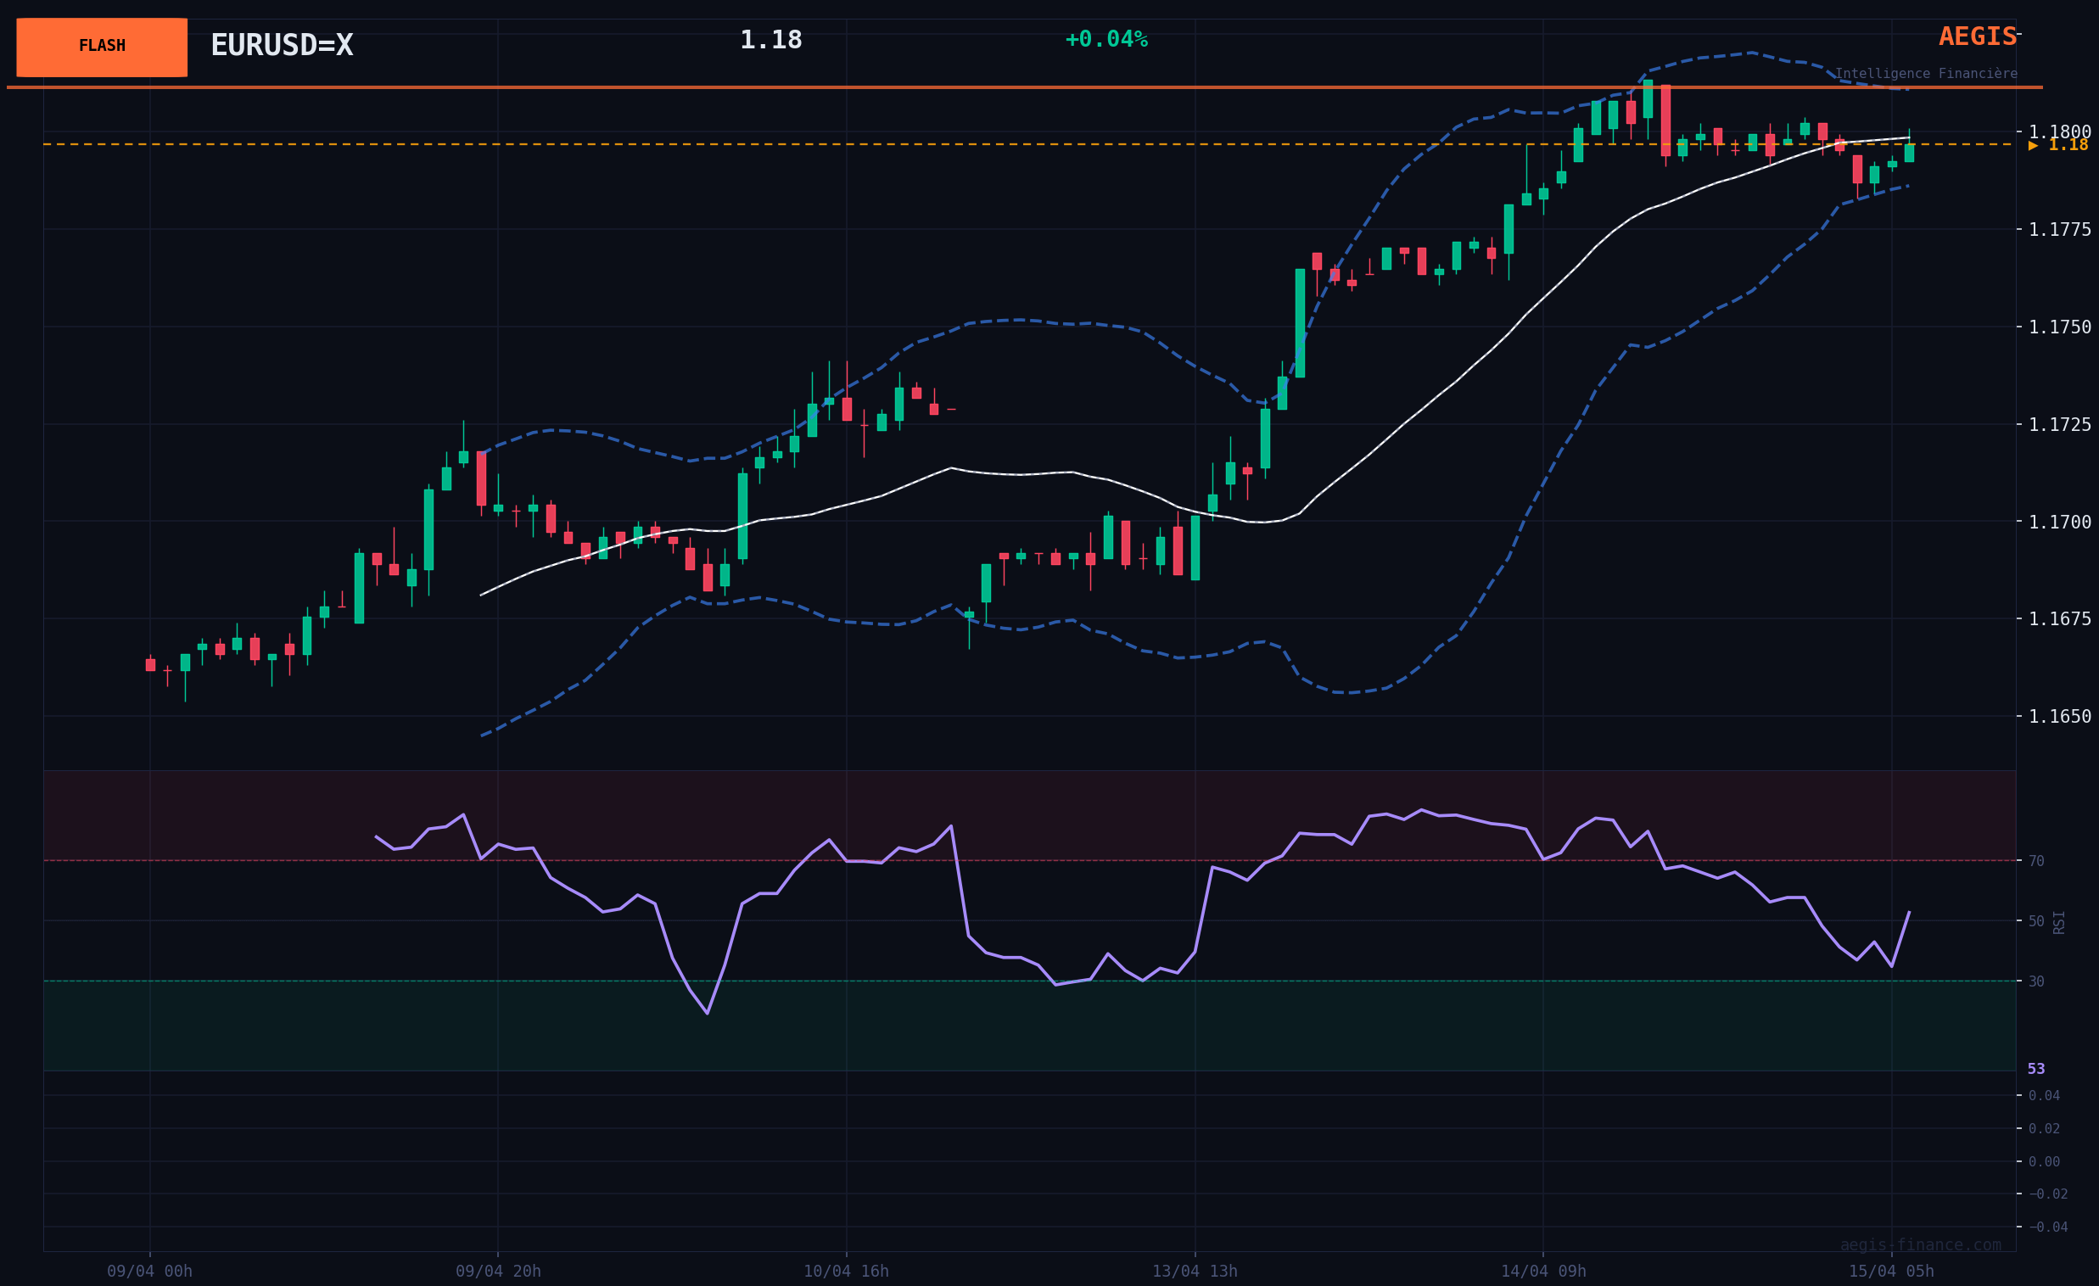Click the 1.18 price in header
This screenshot has width=2099, height=1286.
pos(770,40)
